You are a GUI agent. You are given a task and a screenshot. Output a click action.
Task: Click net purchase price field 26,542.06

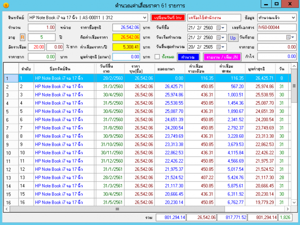click(126, 28)
